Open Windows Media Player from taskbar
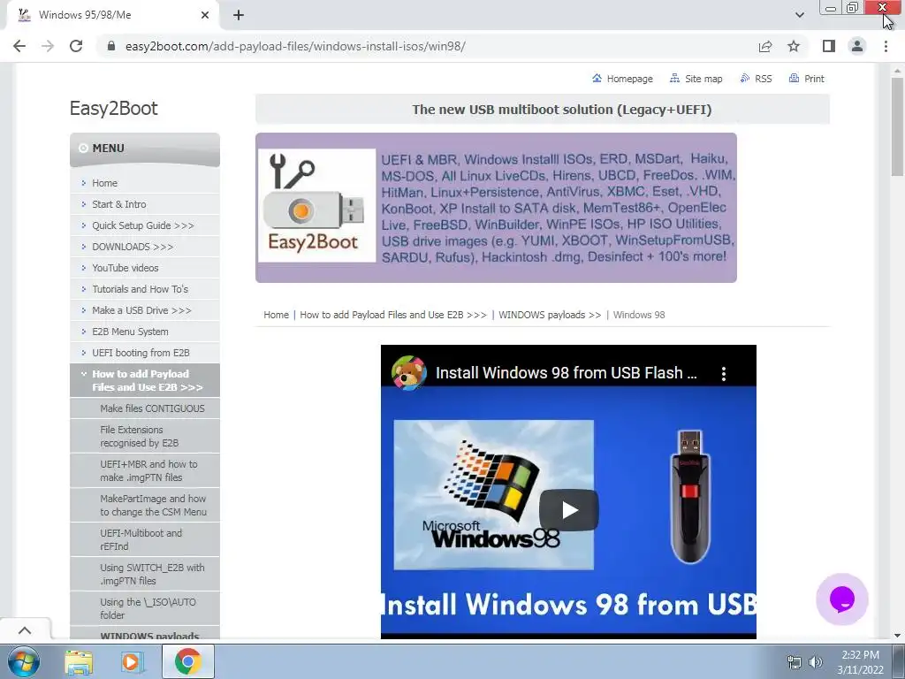 point(131,661)
